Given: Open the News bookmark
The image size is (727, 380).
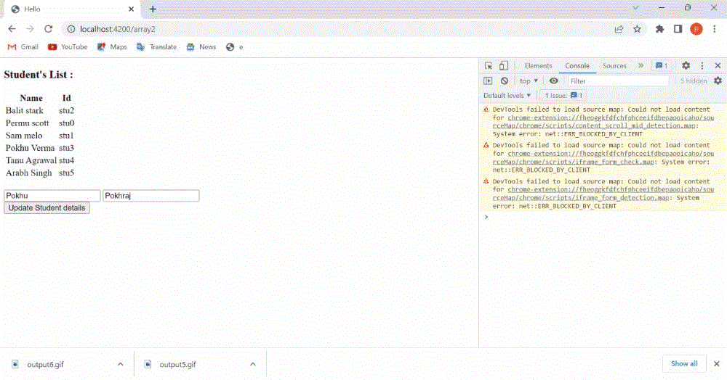Looking at the screenshot, I should [x=201, y=46].
